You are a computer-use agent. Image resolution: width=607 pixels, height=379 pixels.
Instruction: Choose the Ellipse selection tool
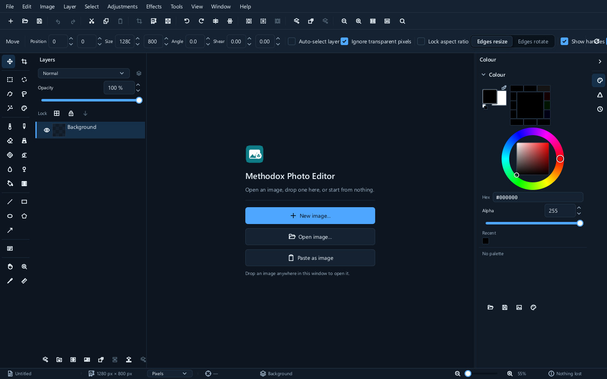(24, 80)
